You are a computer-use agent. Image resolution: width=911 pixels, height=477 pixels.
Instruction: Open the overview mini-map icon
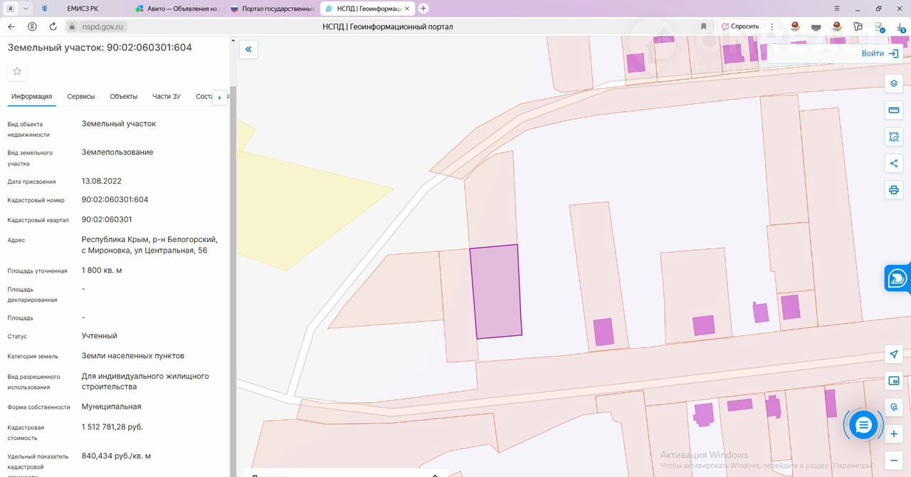point(894,381)
